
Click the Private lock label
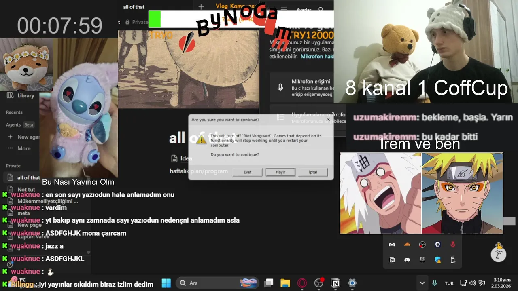[138, 22]
